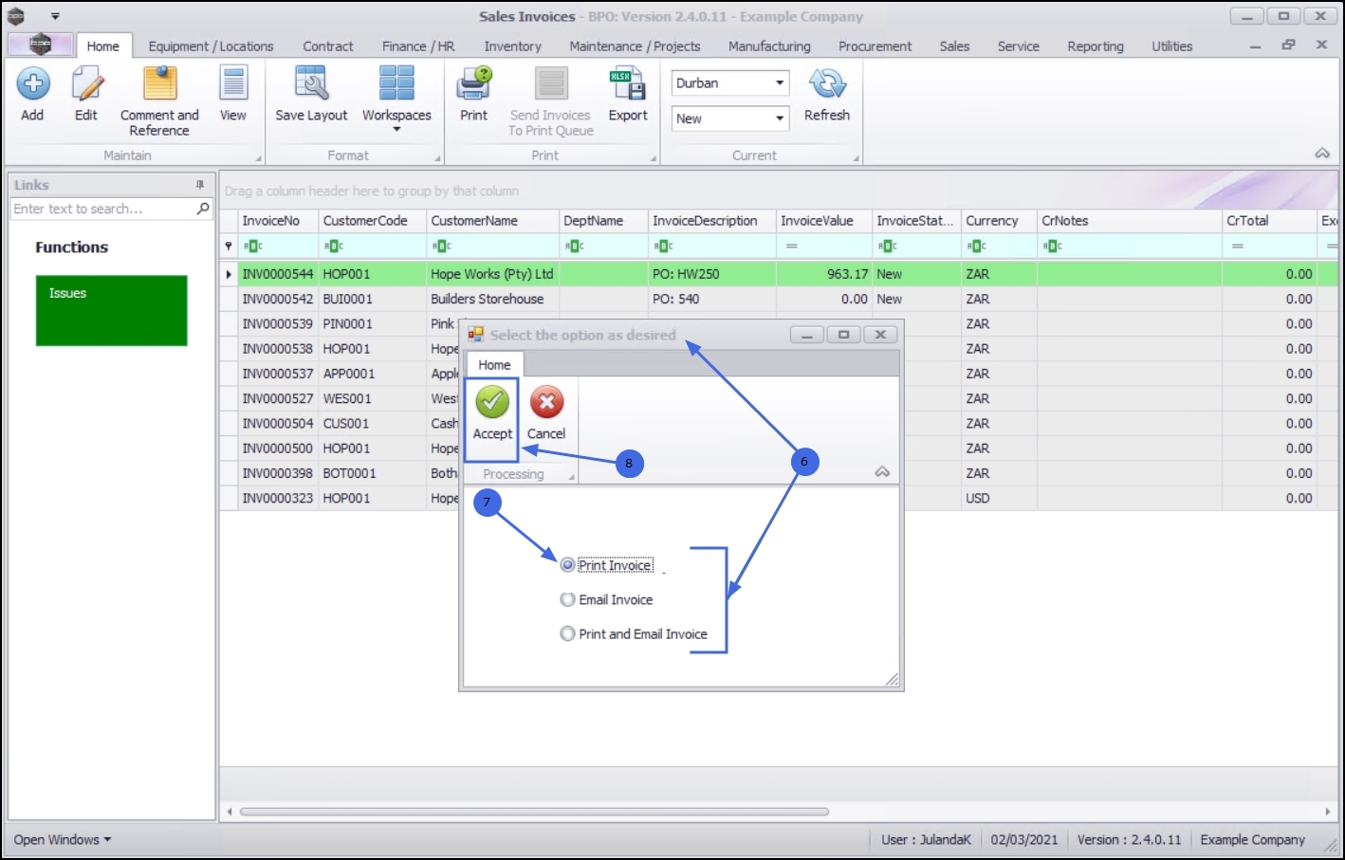Accept the selected invoice option
This screenshot has width=1345, height=860.
point(492,414)
